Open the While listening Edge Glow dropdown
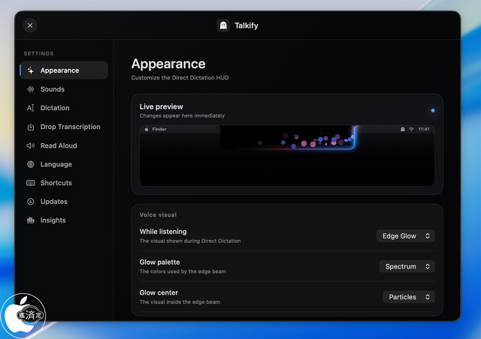 [x=406, y=235]
